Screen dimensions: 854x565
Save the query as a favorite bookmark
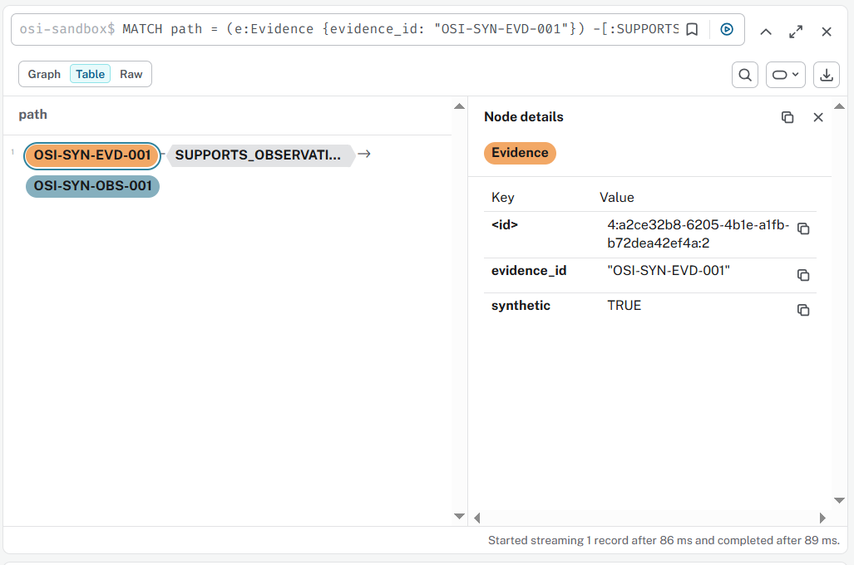pos(692,29)
